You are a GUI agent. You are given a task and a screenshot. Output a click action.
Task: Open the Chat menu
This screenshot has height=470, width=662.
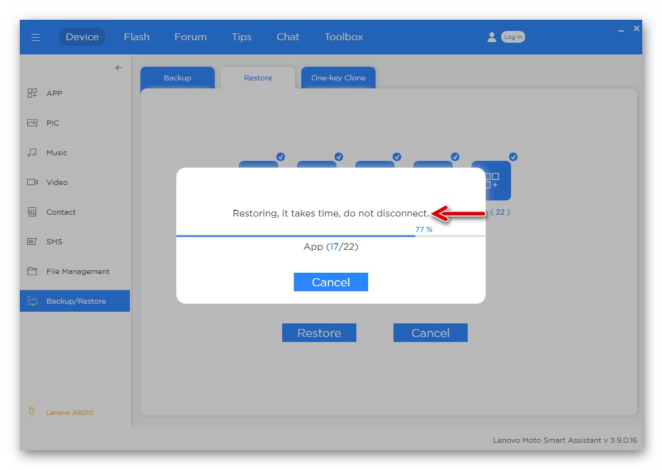tap(288, 36)
